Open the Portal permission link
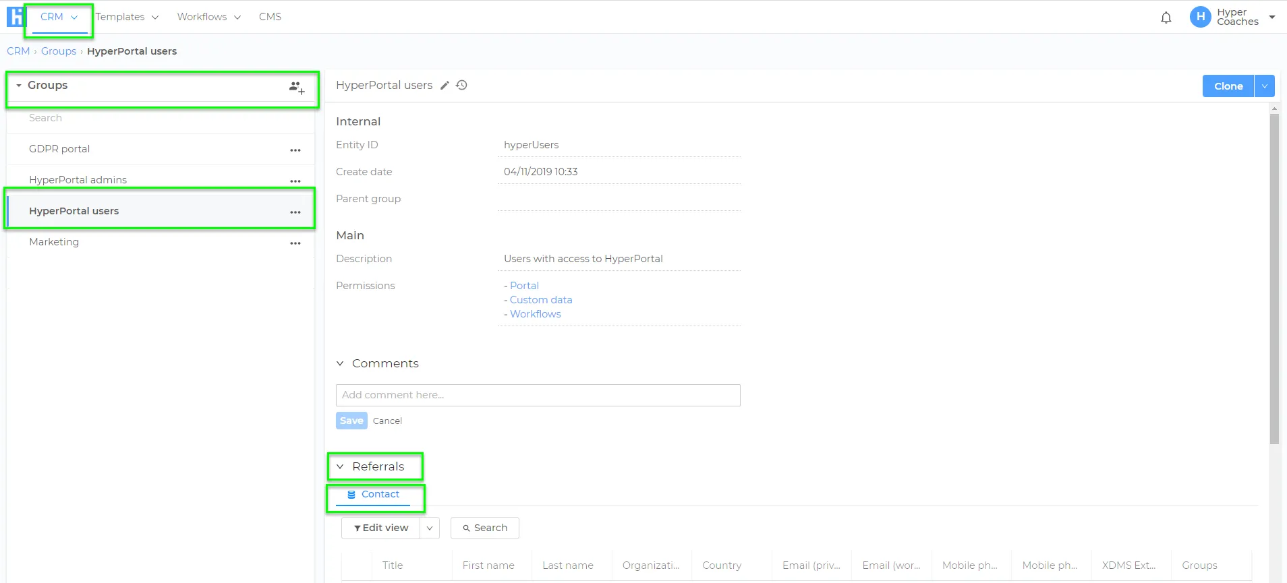 [524, 286]
